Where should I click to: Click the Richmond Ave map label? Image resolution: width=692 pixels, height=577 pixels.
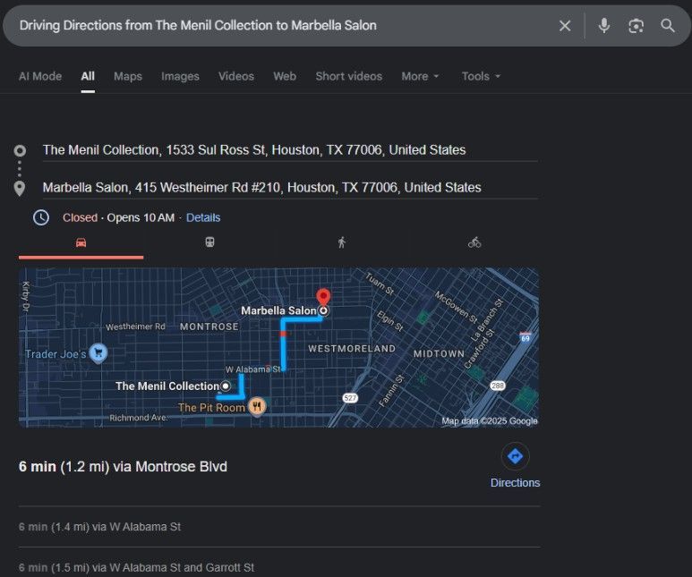pos(138,417)
